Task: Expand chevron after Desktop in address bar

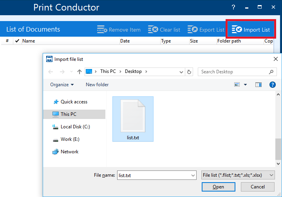Action: click(x=146, y=71)
